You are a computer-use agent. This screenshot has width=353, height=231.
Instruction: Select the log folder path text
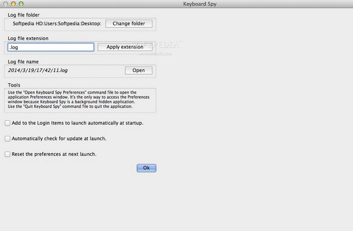[57, 23]
